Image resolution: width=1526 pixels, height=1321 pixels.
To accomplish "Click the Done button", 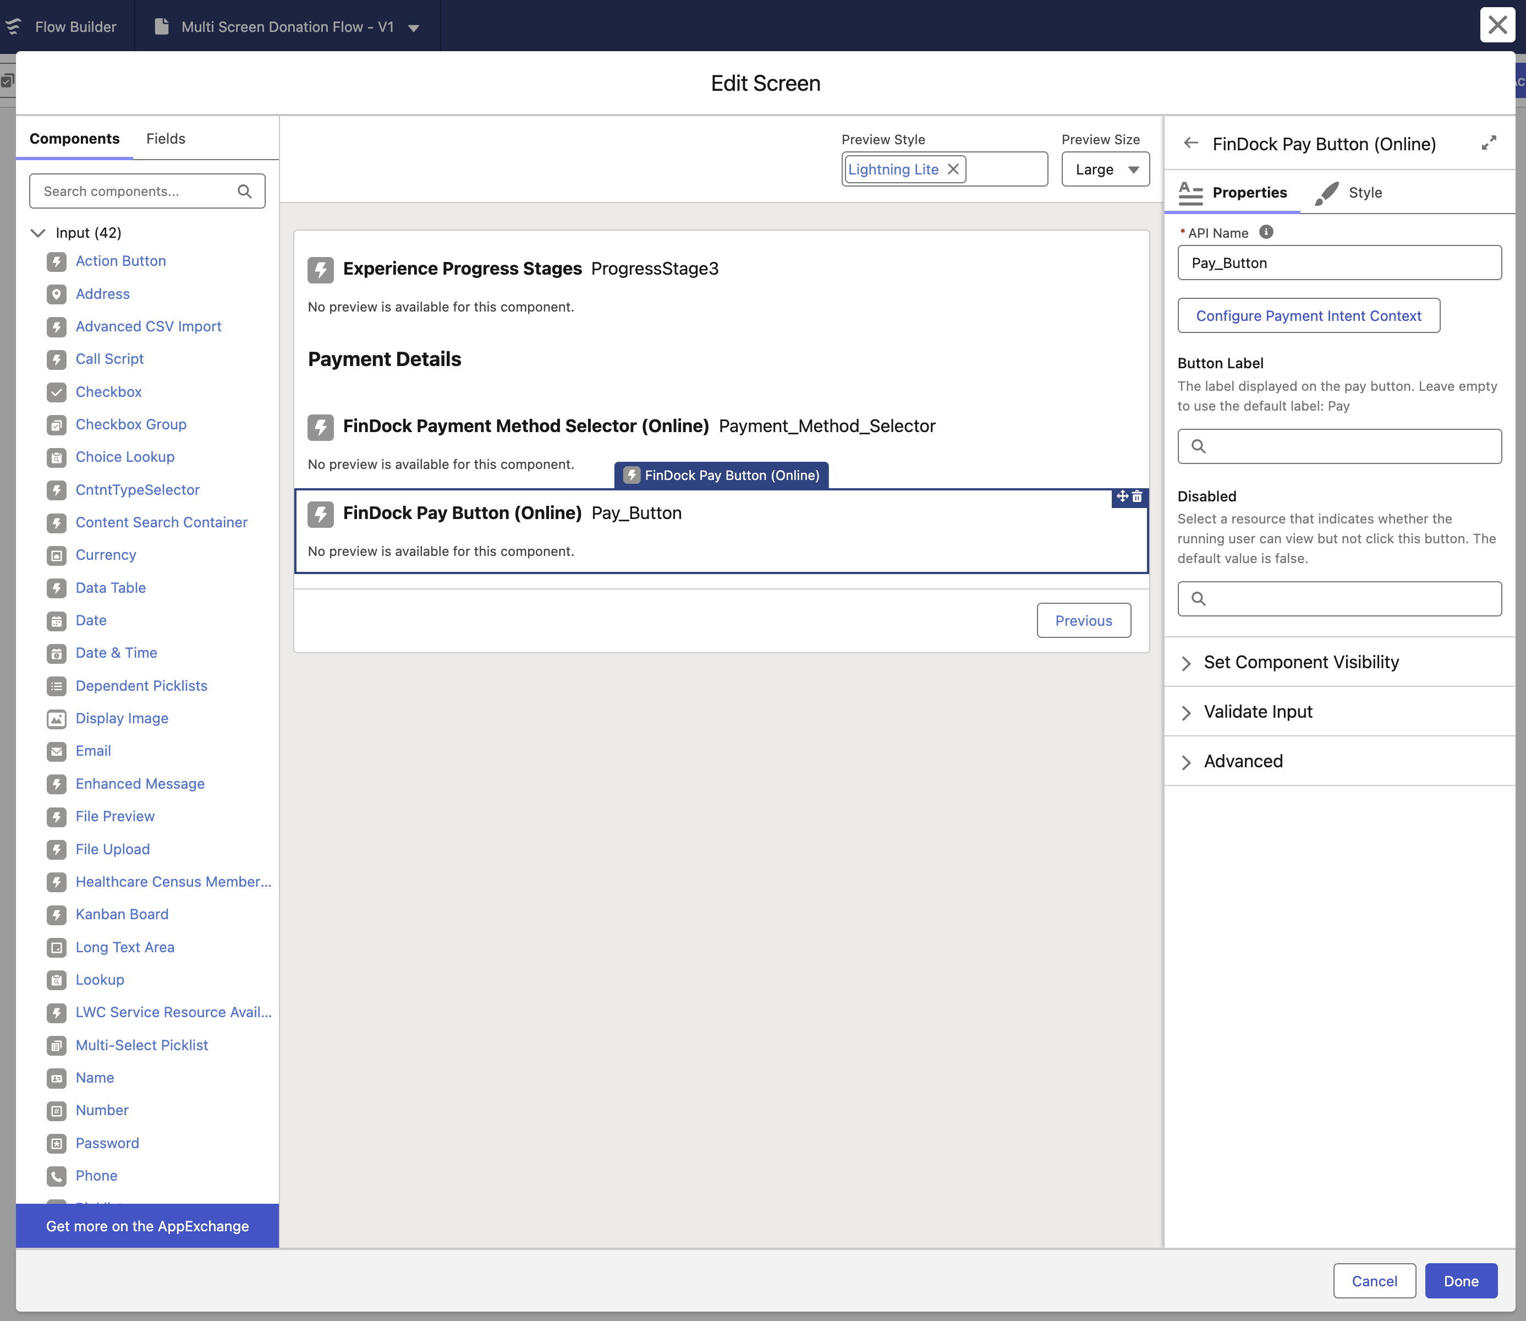I will pyautogui.click(x=1461, y=1281).
